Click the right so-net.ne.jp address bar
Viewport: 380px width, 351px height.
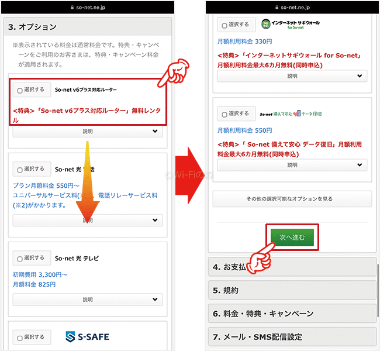click(292, 7)
